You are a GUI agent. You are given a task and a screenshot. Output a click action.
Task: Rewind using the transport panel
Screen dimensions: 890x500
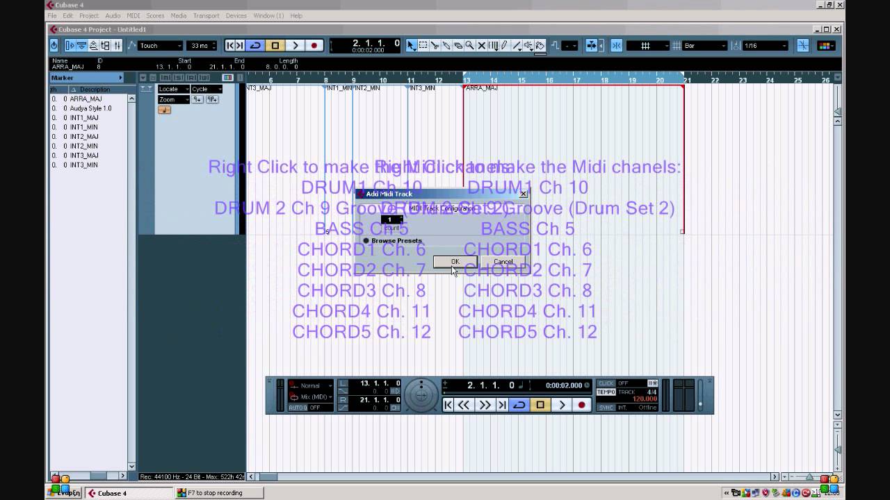464,405
